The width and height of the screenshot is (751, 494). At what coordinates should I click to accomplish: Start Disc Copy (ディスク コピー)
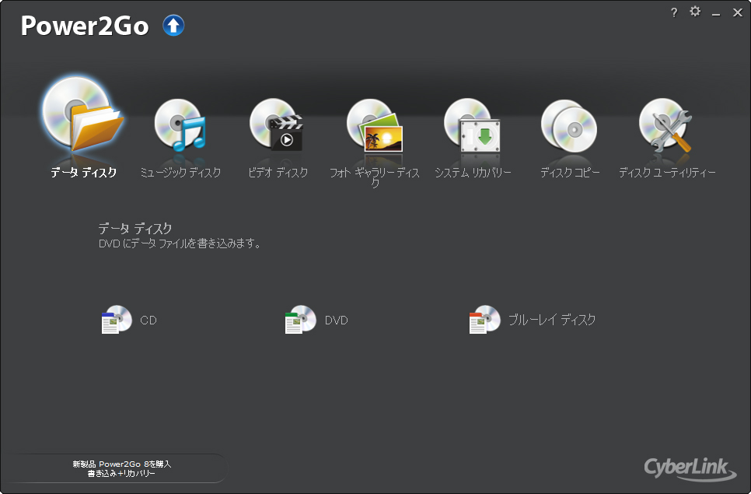[x=569, y=128]
